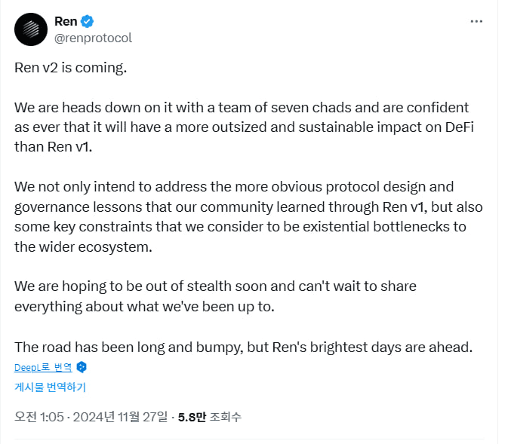Image resolution: width=508 pixels, height=444 pixels.
Task: Open the Ren display name
Action: coord(66,21)
